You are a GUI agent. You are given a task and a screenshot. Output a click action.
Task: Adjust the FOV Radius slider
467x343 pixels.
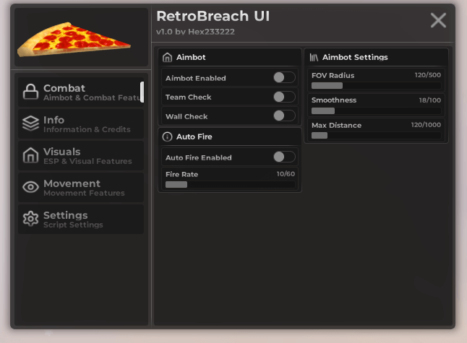coord(376,86)
